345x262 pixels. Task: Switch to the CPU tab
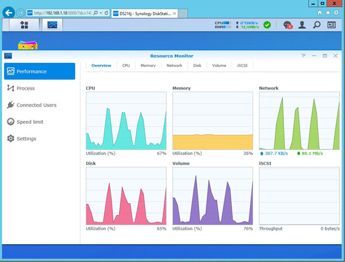coord(126,66)
